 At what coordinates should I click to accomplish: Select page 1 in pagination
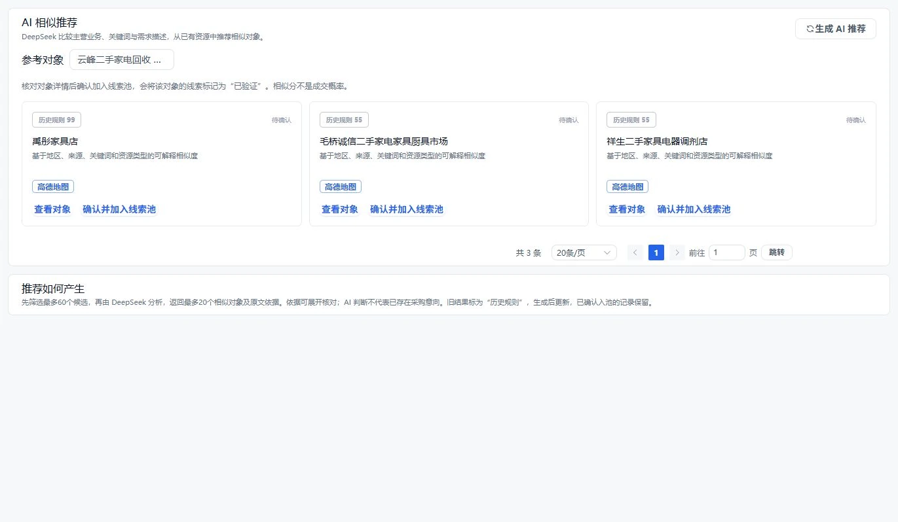click(x=656, y=252)
